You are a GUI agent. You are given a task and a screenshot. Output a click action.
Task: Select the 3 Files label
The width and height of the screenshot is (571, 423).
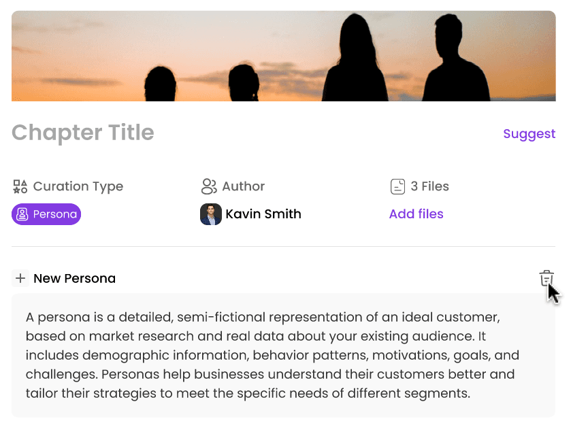(x=429, y=186)
